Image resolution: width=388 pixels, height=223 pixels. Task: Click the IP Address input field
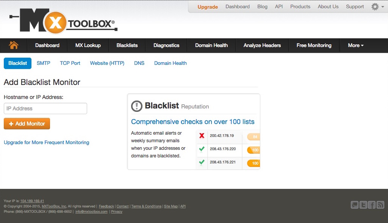pyautogui.click(x=45, y=108)
